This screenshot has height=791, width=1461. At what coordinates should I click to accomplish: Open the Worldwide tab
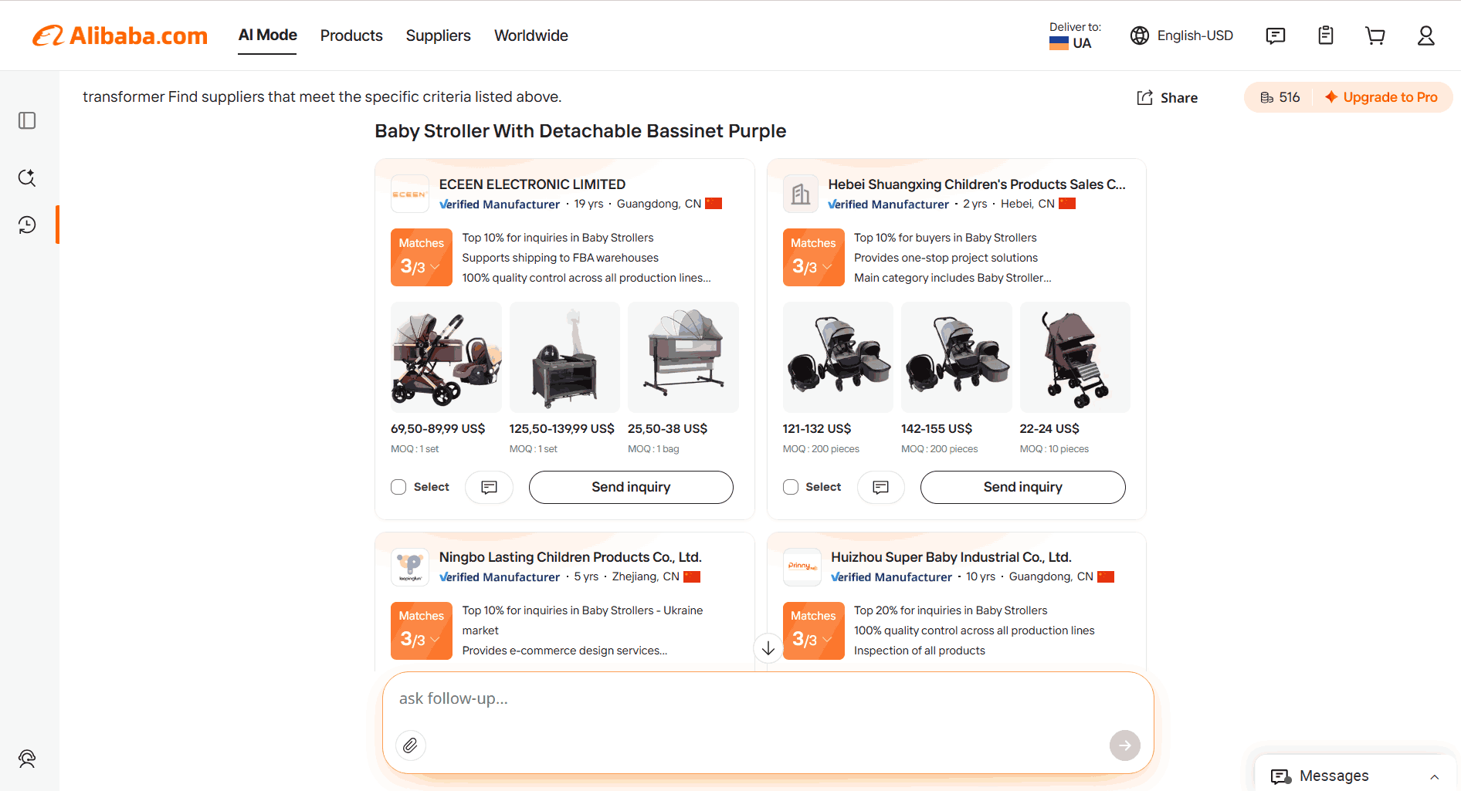[531, 35]
